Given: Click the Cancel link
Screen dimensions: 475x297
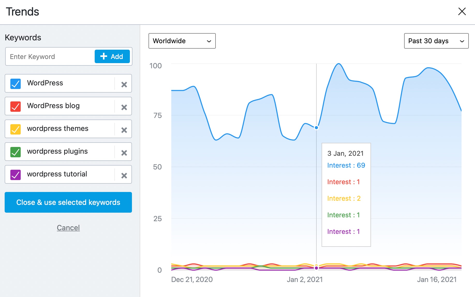Looking at the screenshot, I should [x=68, y=228].
